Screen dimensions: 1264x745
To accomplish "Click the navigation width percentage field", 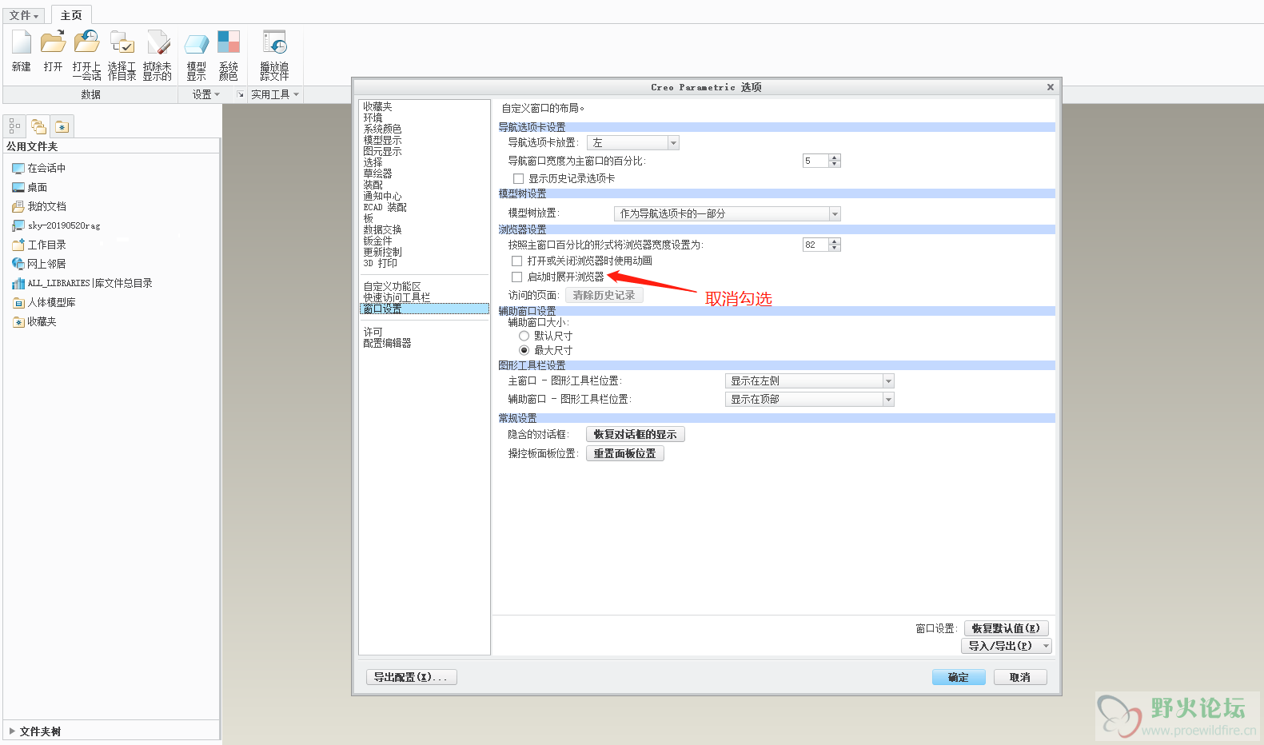I will [815, 161].
